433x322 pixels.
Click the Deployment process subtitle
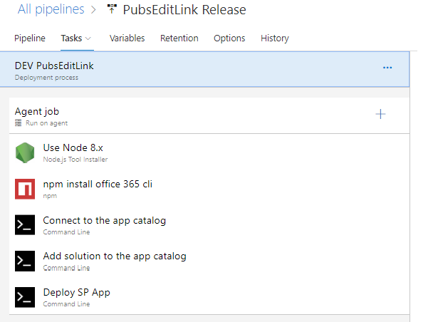pyautogui.click(x=46, y=78)
